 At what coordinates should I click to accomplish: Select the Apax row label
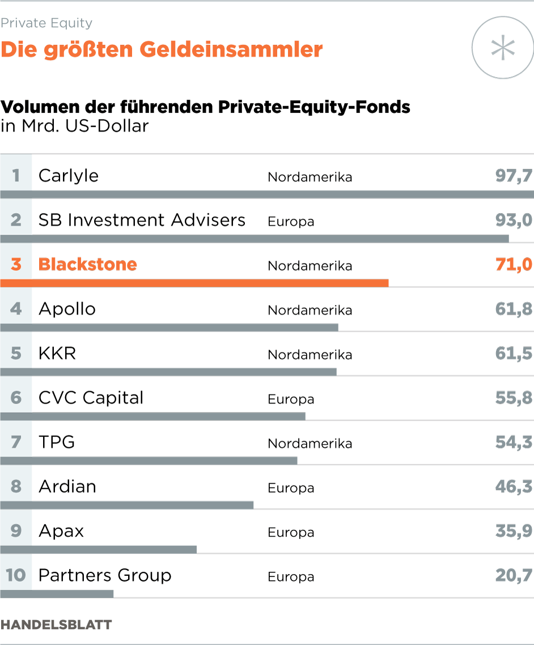[x=61, y=531]
